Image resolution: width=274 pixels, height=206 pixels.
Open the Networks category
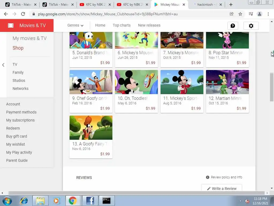[20, 89]
